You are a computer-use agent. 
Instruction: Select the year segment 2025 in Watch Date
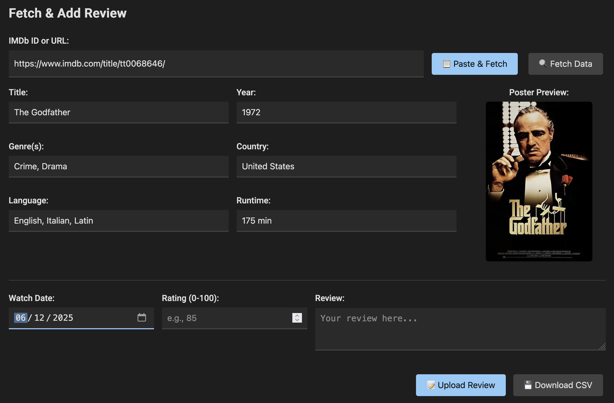coord(63,318)
